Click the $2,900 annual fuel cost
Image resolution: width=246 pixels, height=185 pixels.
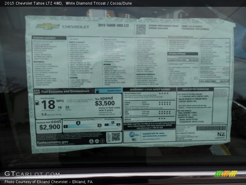[50, 127]
